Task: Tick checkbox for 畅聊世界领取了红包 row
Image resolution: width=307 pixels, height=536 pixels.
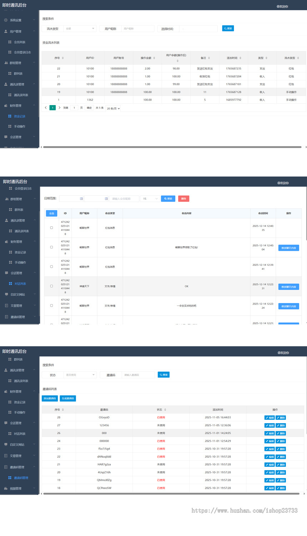Action: [51, 247]
